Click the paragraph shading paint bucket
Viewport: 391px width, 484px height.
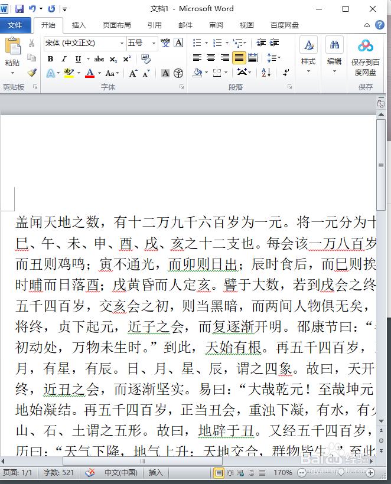[x=197, y=73]
